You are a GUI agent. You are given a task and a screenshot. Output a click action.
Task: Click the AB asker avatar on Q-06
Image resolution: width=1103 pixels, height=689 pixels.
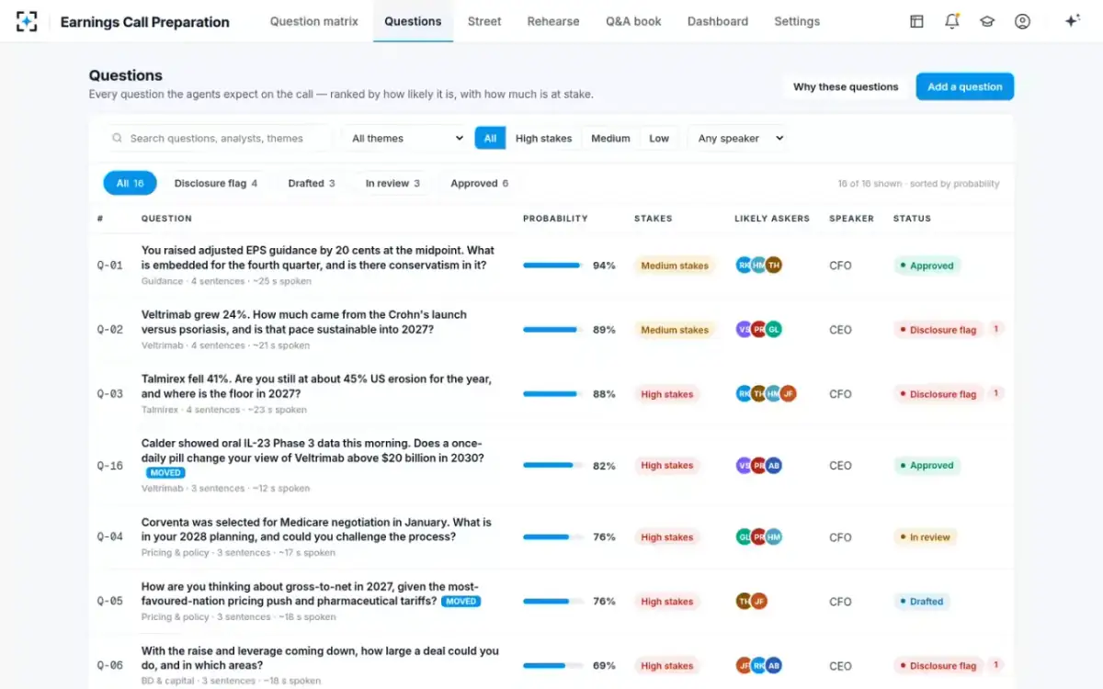[x=774, y=666]
